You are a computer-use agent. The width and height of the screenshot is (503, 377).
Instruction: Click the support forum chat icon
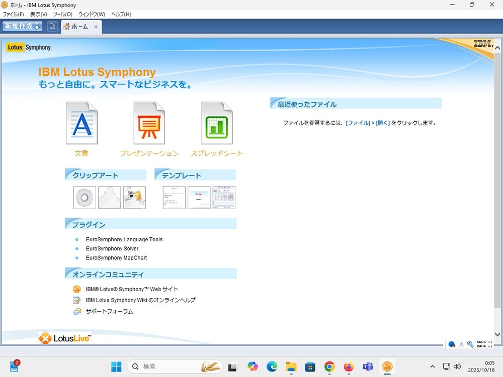[77, 311]
